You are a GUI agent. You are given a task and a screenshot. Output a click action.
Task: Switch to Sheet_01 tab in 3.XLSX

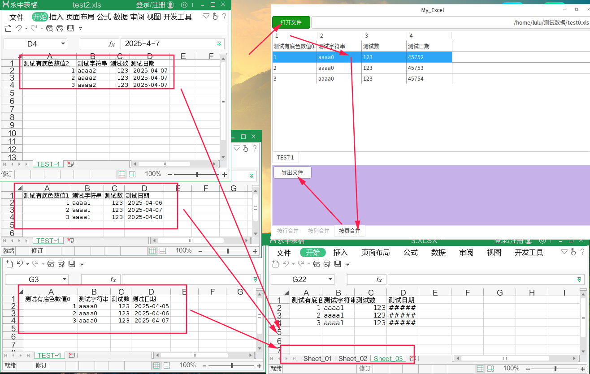[x=317, y=358]
